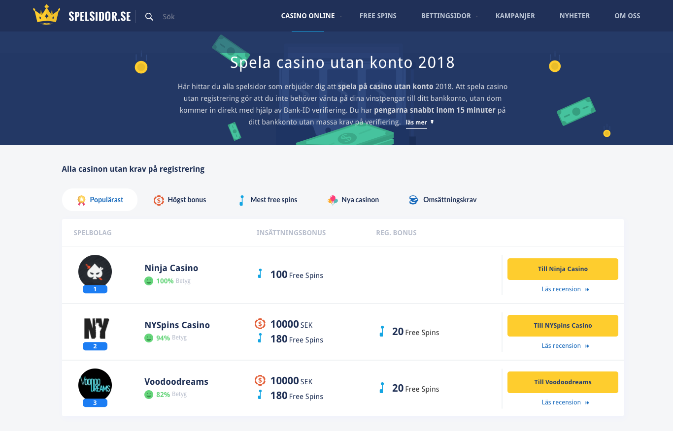Click the Till NYSpins Casino button
673x431 pixels.
click(x=563, y=326)
